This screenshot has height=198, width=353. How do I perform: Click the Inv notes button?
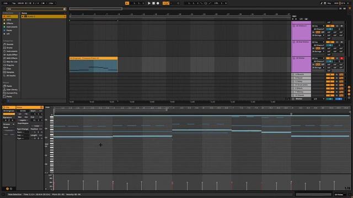(x=26, y=117)
